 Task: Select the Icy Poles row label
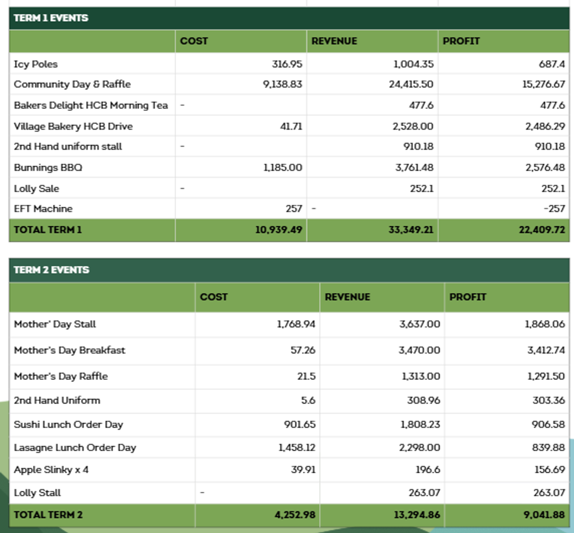click(36, 64)
